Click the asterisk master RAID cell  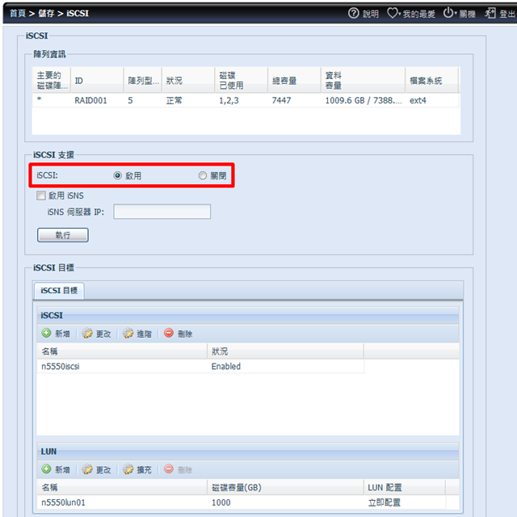pos(40,99)
